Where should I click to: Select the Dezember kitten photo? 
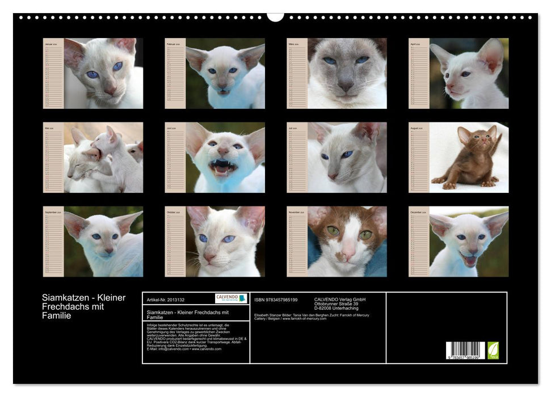(x=469, y=242)
